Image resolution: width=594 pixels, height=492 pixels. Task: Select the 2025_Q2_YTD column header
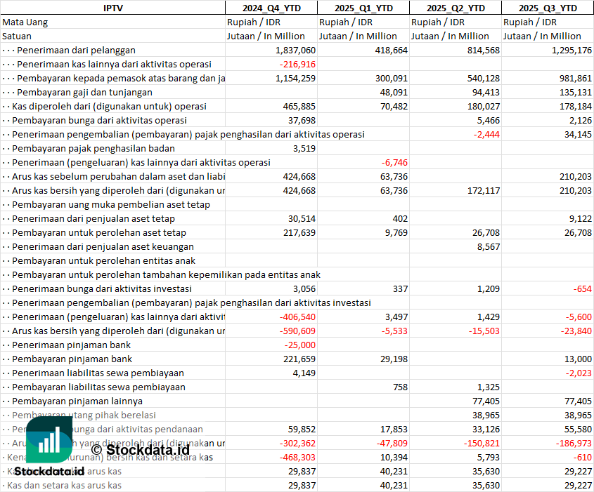click(456, 8)
